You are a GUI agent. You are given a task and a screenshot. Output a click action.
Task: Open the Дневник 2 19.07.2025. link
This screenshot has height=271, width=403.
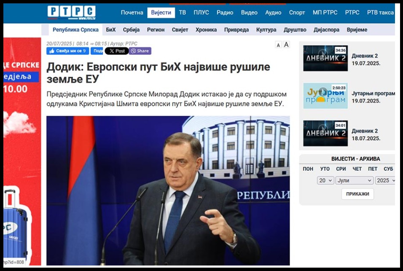pyautogui.click(x=366, y=59)
